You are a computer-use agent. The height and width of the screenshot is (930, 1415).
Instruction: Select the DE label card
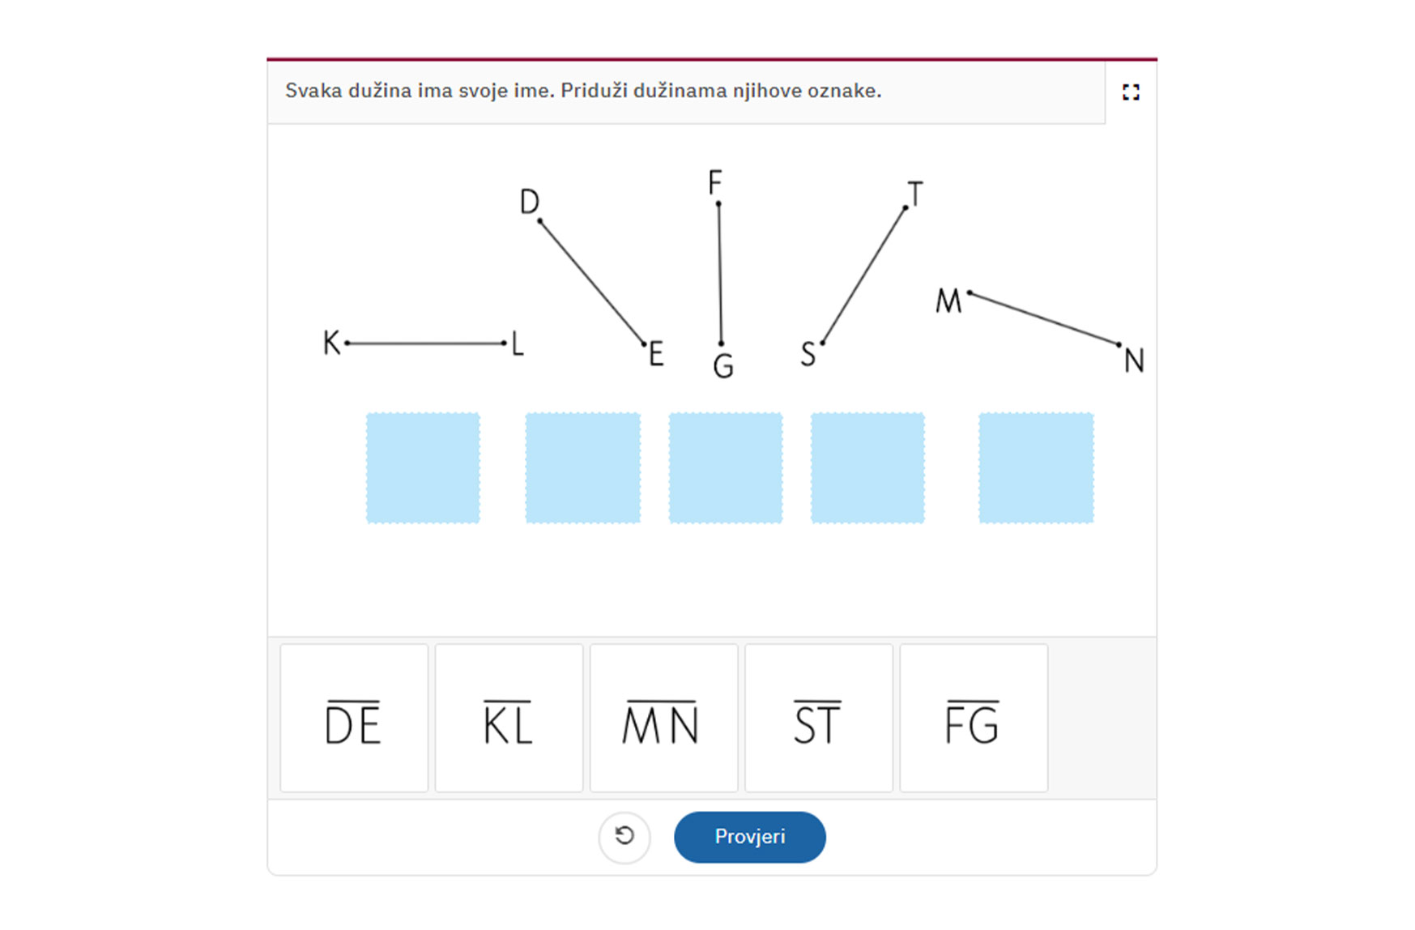point(354,718)
